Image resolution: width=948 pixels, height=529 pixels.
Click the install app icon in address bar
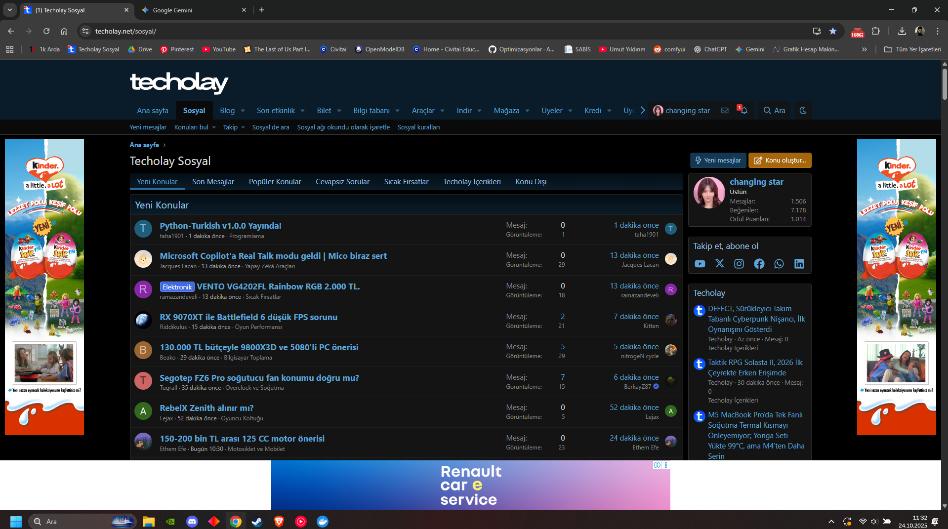tap(817, 31)
